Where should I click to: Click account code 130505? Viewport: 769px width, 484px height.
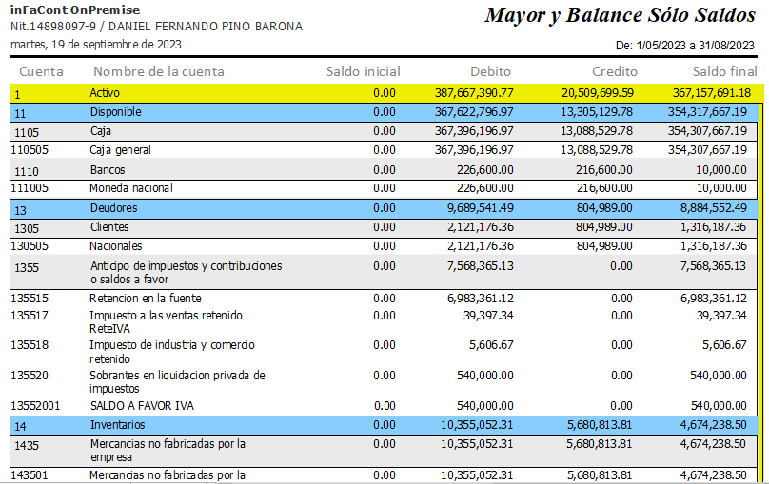click(x=30, y=246)
